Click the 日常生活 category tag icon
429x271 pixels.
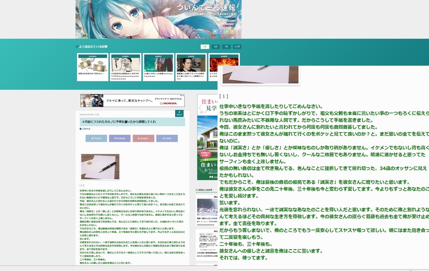point(80,129)
